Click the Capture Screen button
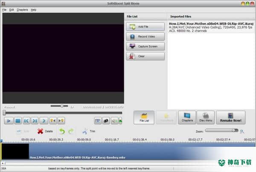This screenshot has width=256, height=172. tap(145, 47)
